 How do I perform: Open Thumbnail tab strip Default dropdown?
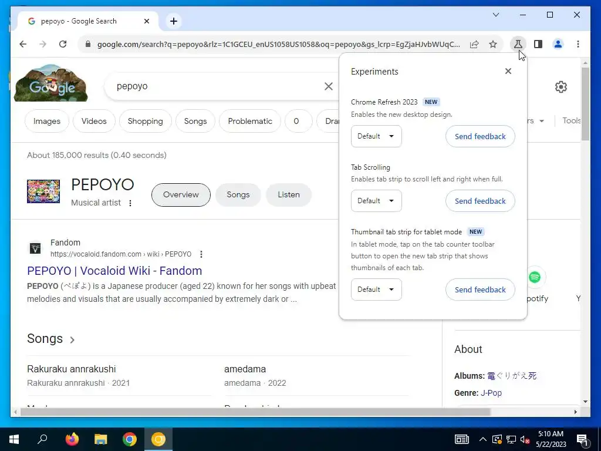[376, 290]
